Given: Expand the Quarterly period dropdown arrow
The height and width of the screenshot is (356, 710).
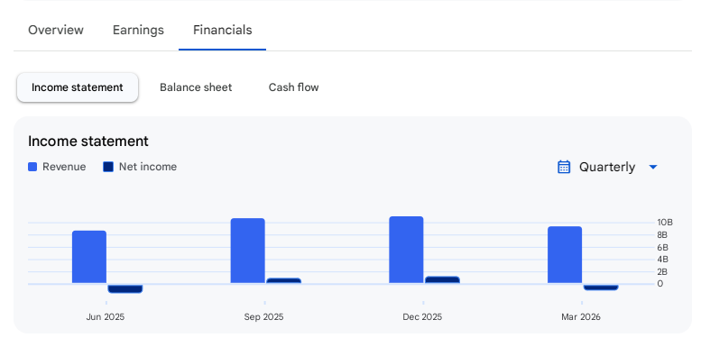Looking at the screenshot, I should click(653, 167).
